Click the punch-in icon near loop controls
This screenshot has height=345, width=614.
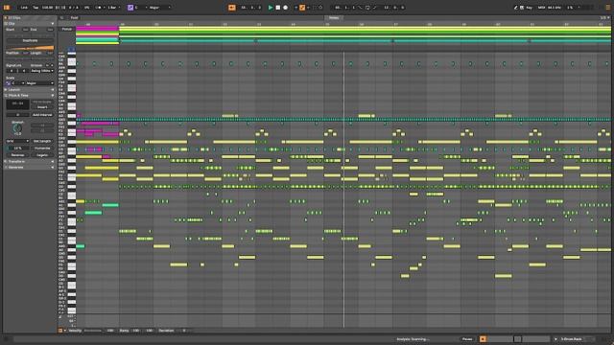[x=361, y=8]
